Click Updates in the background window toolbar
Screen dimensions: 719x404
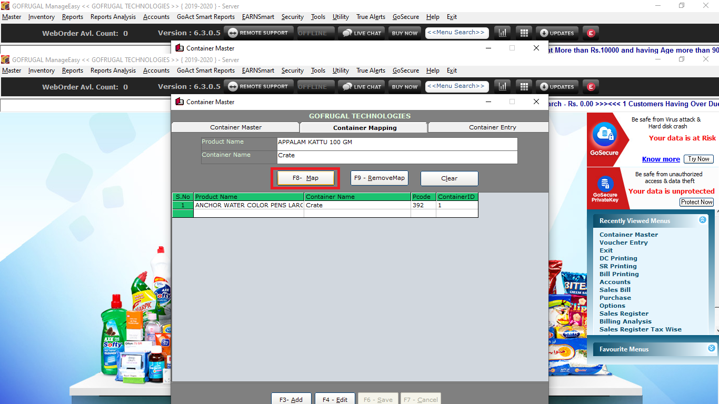(x=557, y=33)
